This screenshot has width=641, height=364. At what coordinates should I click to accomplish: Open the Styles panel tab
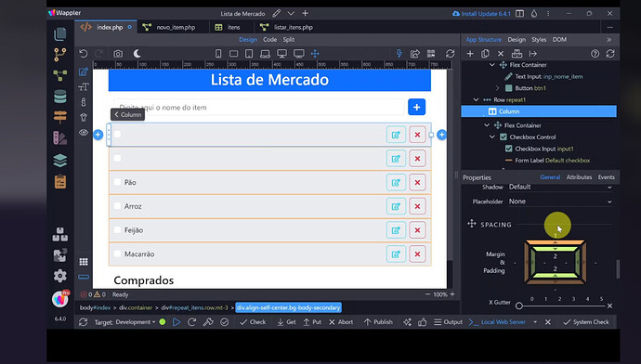tap(539, 40)
